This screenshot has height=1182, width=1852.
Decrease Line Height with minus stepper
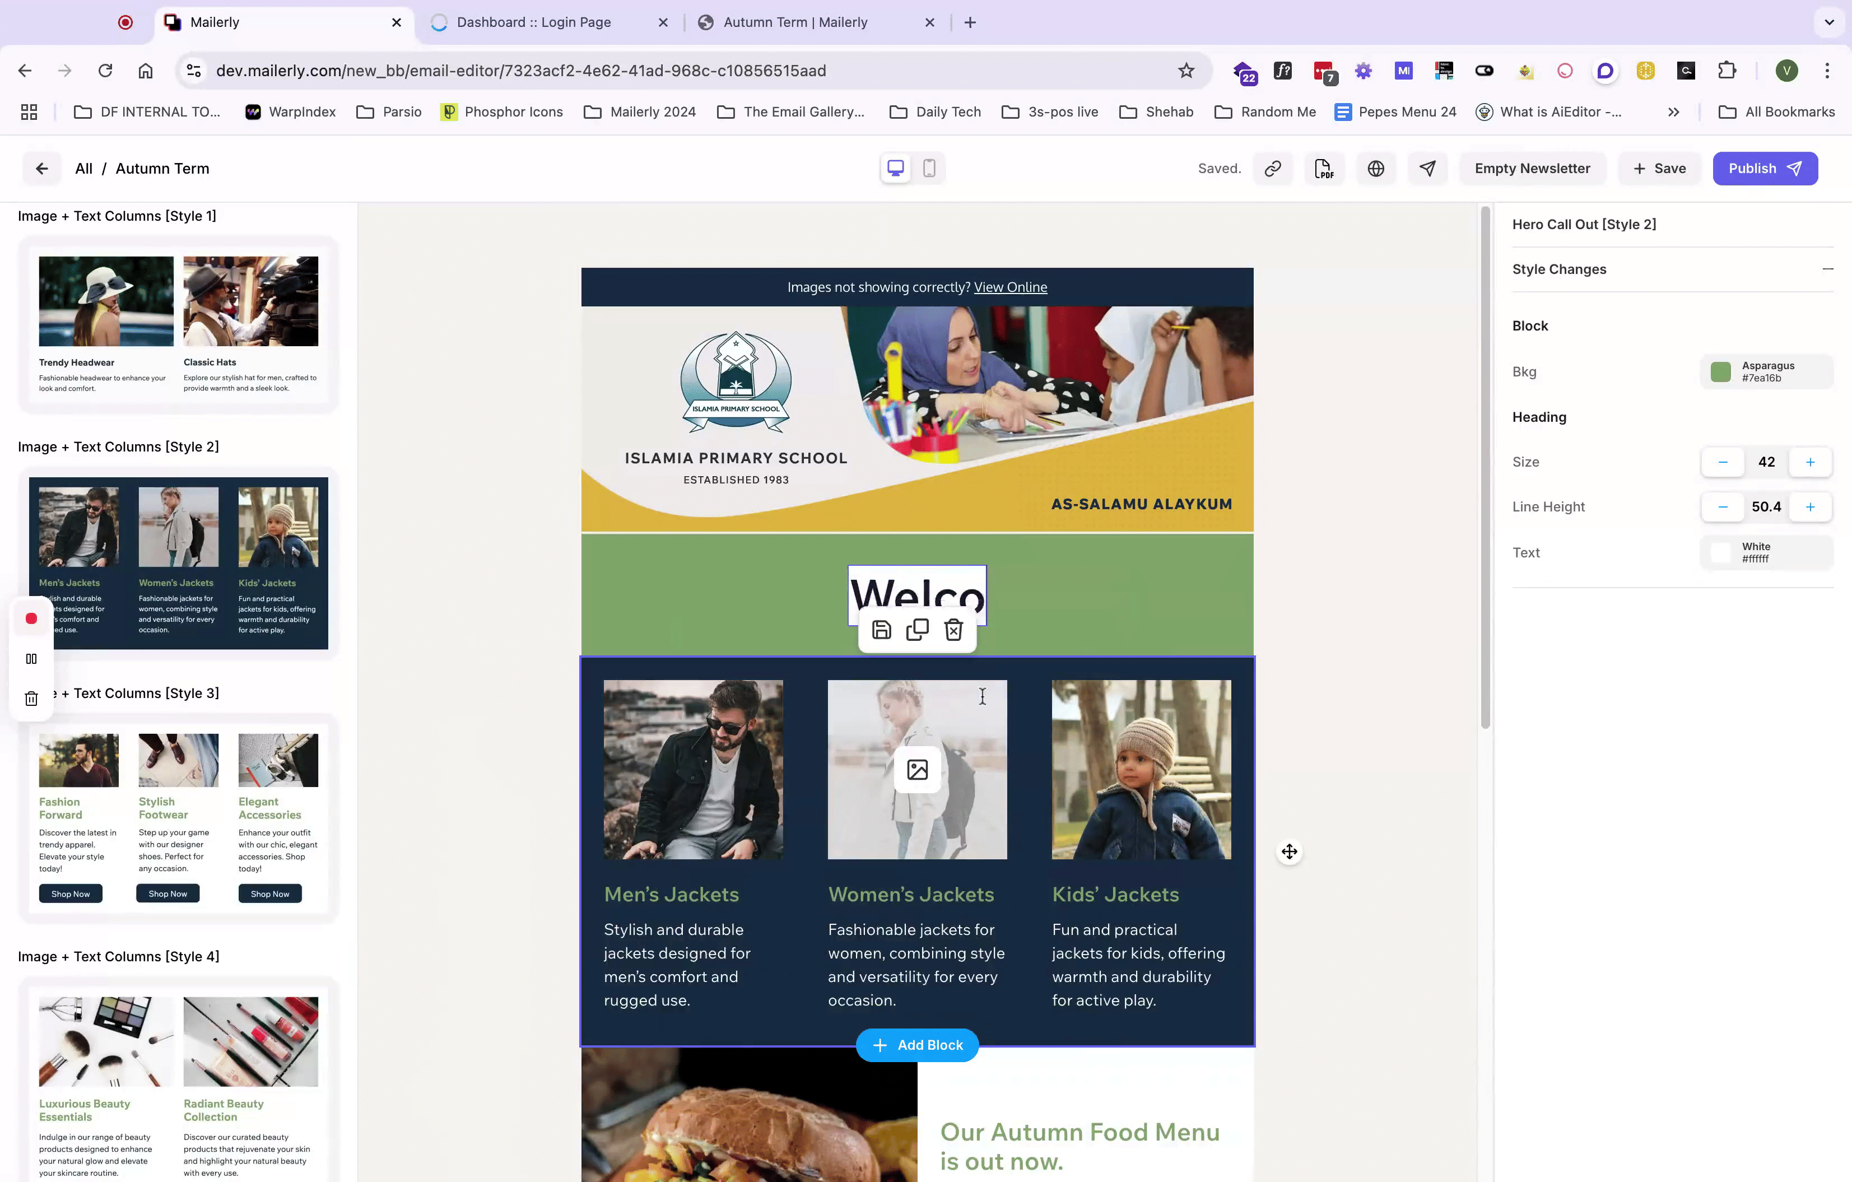(x=1723, y=507)
